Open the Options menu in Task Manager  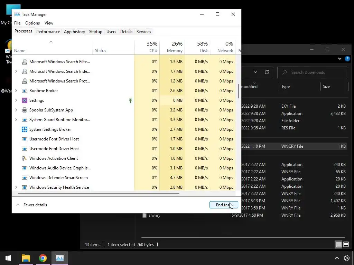32,23
